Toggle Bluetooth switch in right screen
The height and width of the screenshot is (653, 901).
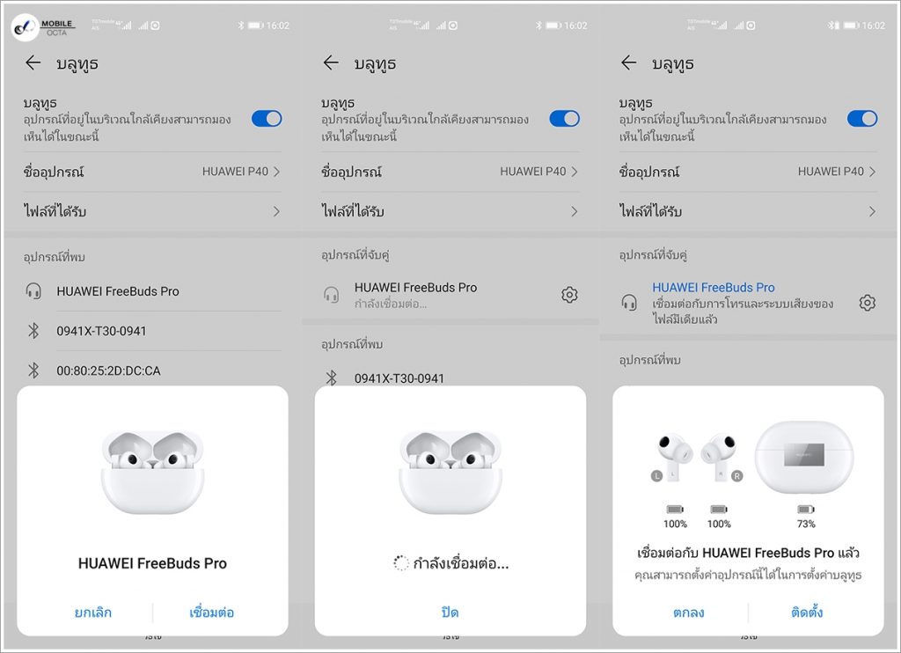point(862,119)
